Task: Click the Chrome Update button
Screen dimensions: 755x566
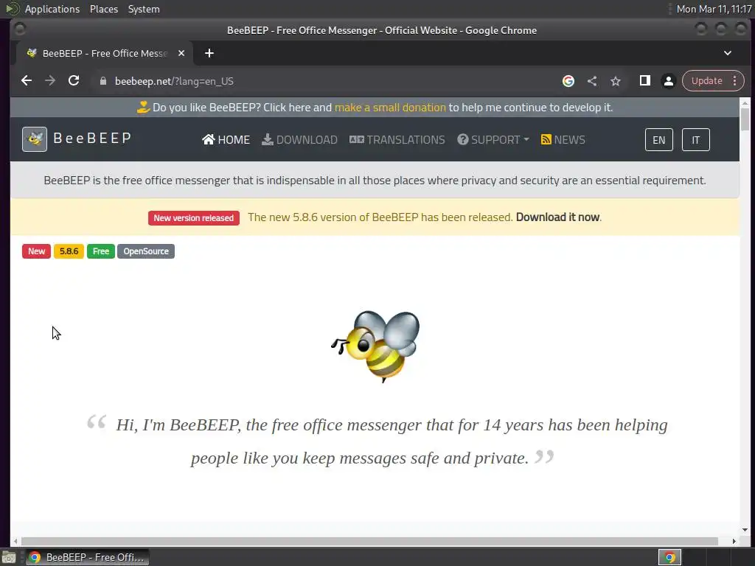Action: 706,81
